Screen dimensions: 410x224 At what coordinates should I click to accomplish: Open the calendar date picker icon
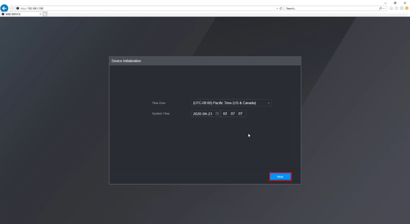click(217, 113)
